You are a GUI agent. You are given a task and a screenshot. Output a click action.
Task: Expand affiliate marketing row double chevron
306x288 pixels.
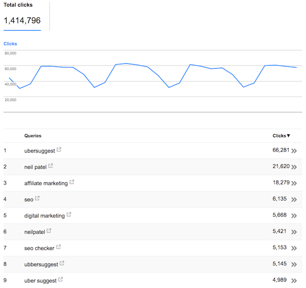tap(294, 183)
